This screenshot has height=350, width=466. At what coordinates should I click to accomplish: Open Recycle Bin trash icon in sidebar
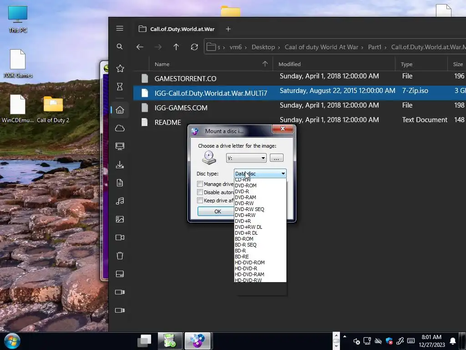(120, 256)
